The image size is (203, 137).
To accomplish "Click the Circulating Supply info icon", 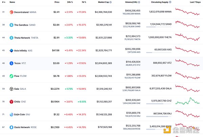I will tap(170, 2).
